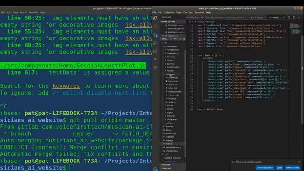The width and height of the screenshot is (304, 171).
Task: Open the Search view in VS Code activity bar
Action: 155,26
